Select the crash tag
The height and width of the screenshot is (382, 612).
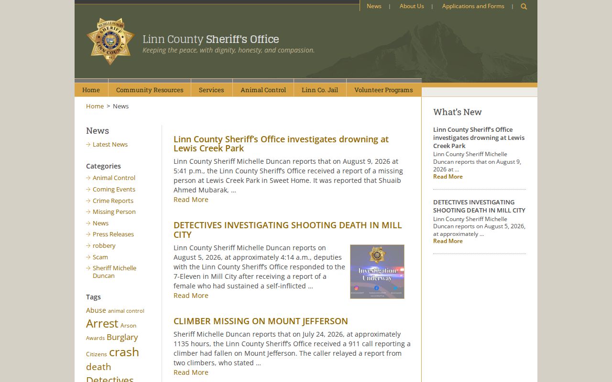124,352
